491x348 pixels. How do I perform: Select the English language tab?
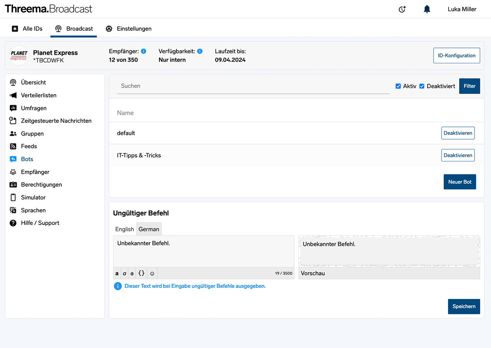tap(125, 229)
